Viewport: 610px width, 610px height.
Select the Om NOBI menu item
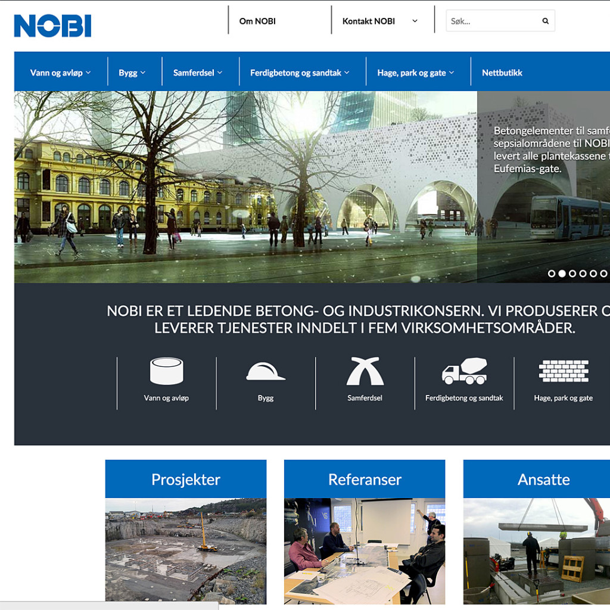click(x=257, y=20)
